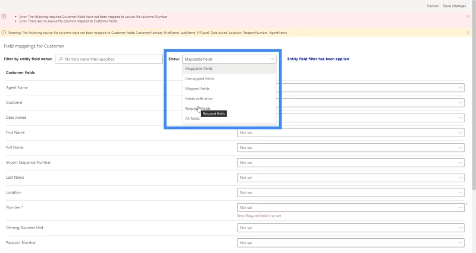Select Fields with error option
The width and height of the screenshot is (476, 253).
pos(229,99)
